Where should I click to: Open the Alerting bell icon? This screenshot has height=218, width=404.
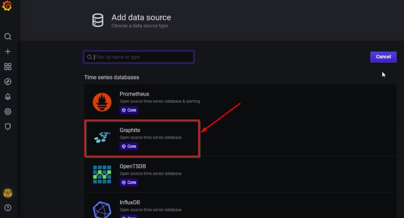click(x=8, y=97)
